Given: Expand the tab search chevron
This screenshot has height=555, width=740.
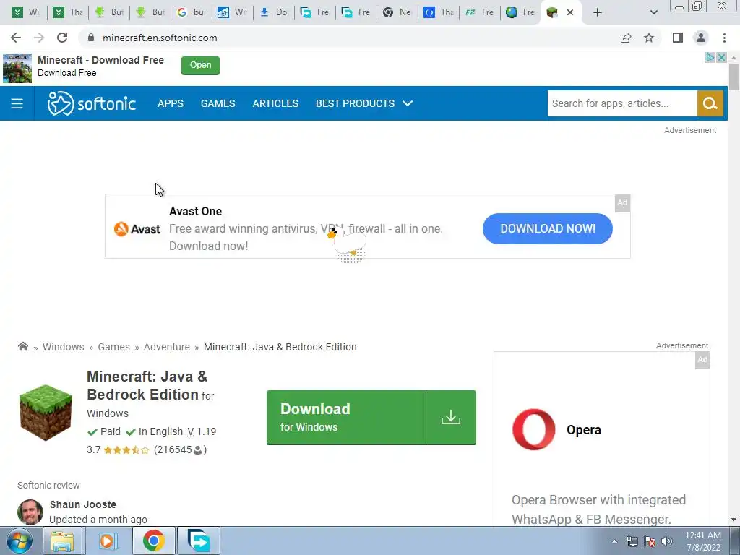Looking at the screenshot, I should coord(653,12).
